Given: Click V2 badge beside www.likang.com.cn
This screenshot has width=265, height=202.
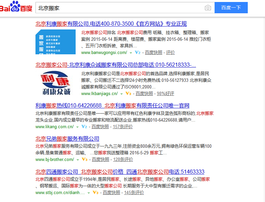Looking at the screenshot, I should pos(84,126).
